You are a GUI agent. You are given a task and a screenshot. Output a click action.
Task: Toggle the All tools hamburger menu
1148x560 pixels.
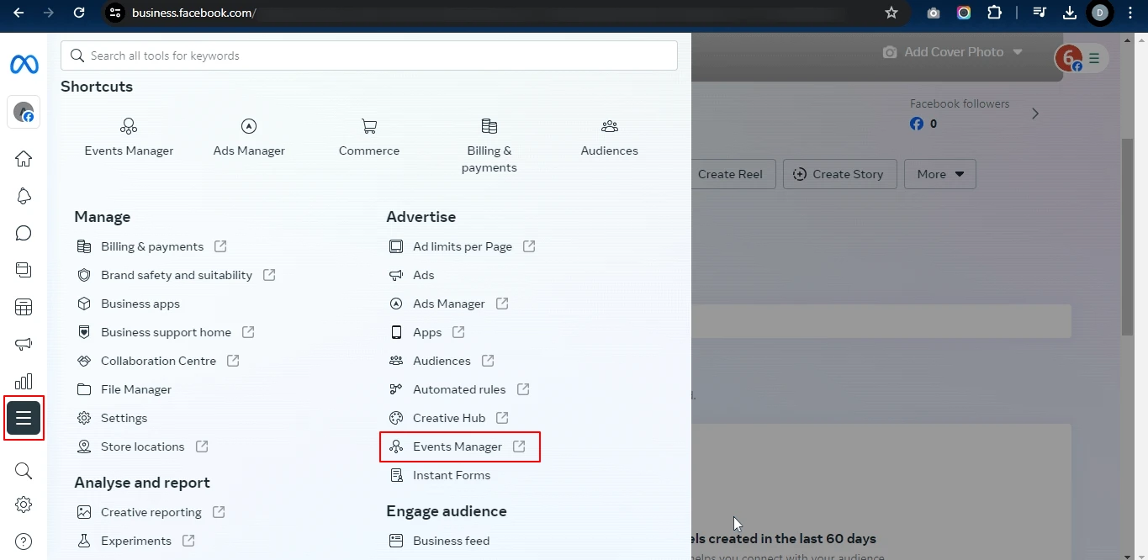pos(24,418)
